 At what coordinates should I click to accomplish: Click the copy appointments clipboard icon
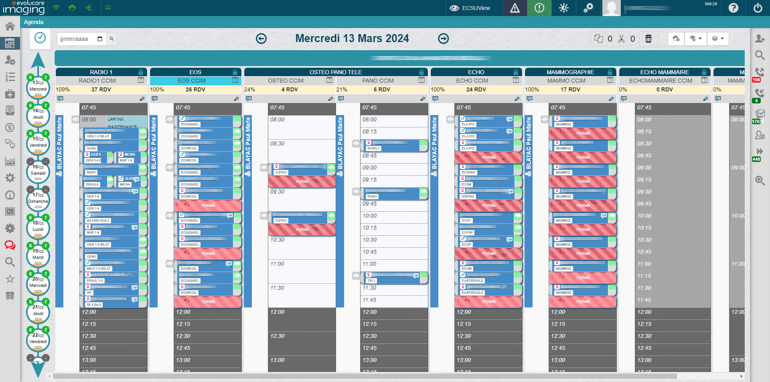(x=598, y=38)
